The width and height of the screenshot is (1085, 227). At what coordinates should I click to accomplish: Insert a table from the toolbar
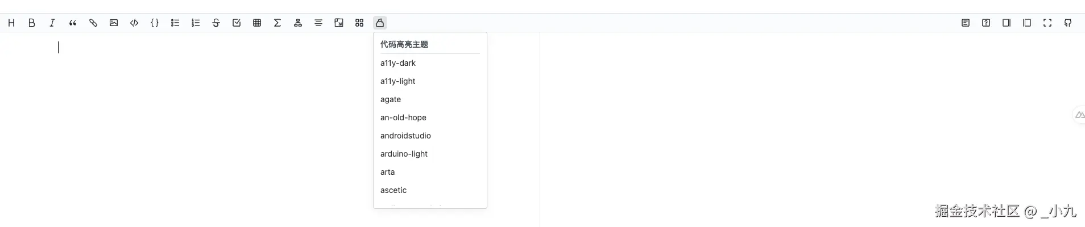257,23
